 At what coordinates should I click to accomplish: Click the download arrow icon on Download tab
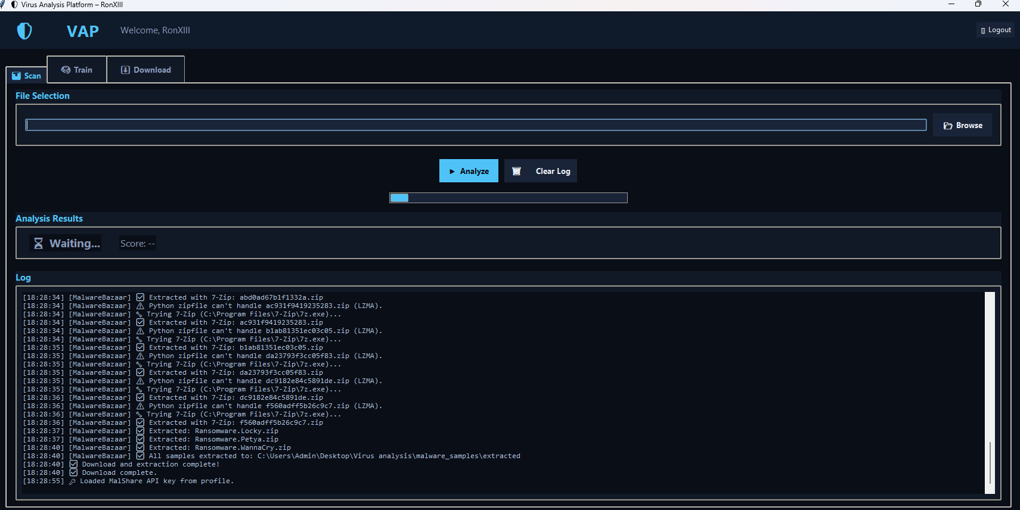tap(125, 70)
